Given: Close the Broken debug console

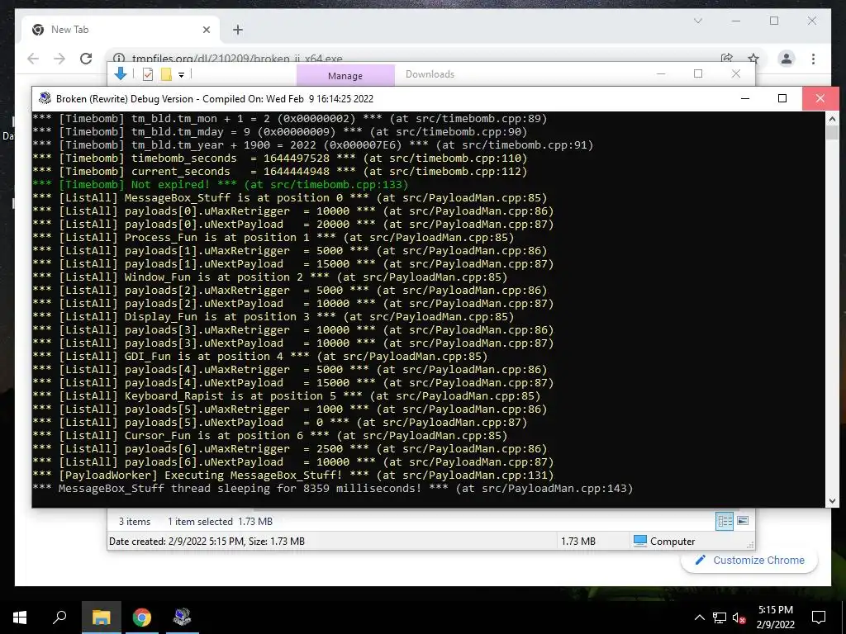Looking at the screenshot, I should pos(820,98).
